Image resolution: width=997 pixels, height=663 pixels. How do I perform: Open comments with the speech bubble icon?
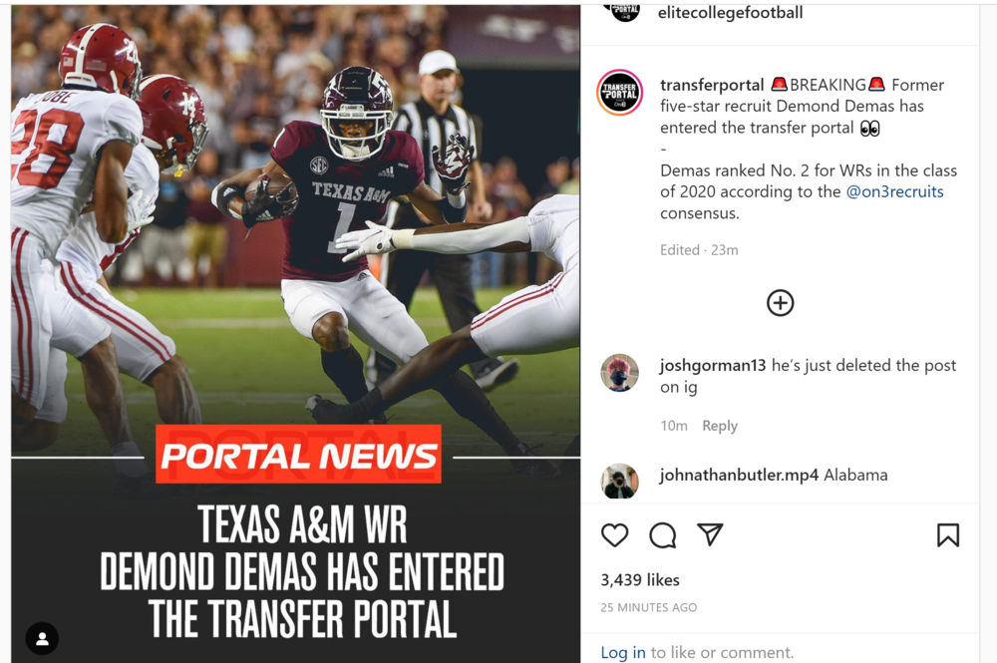[663, 535]
